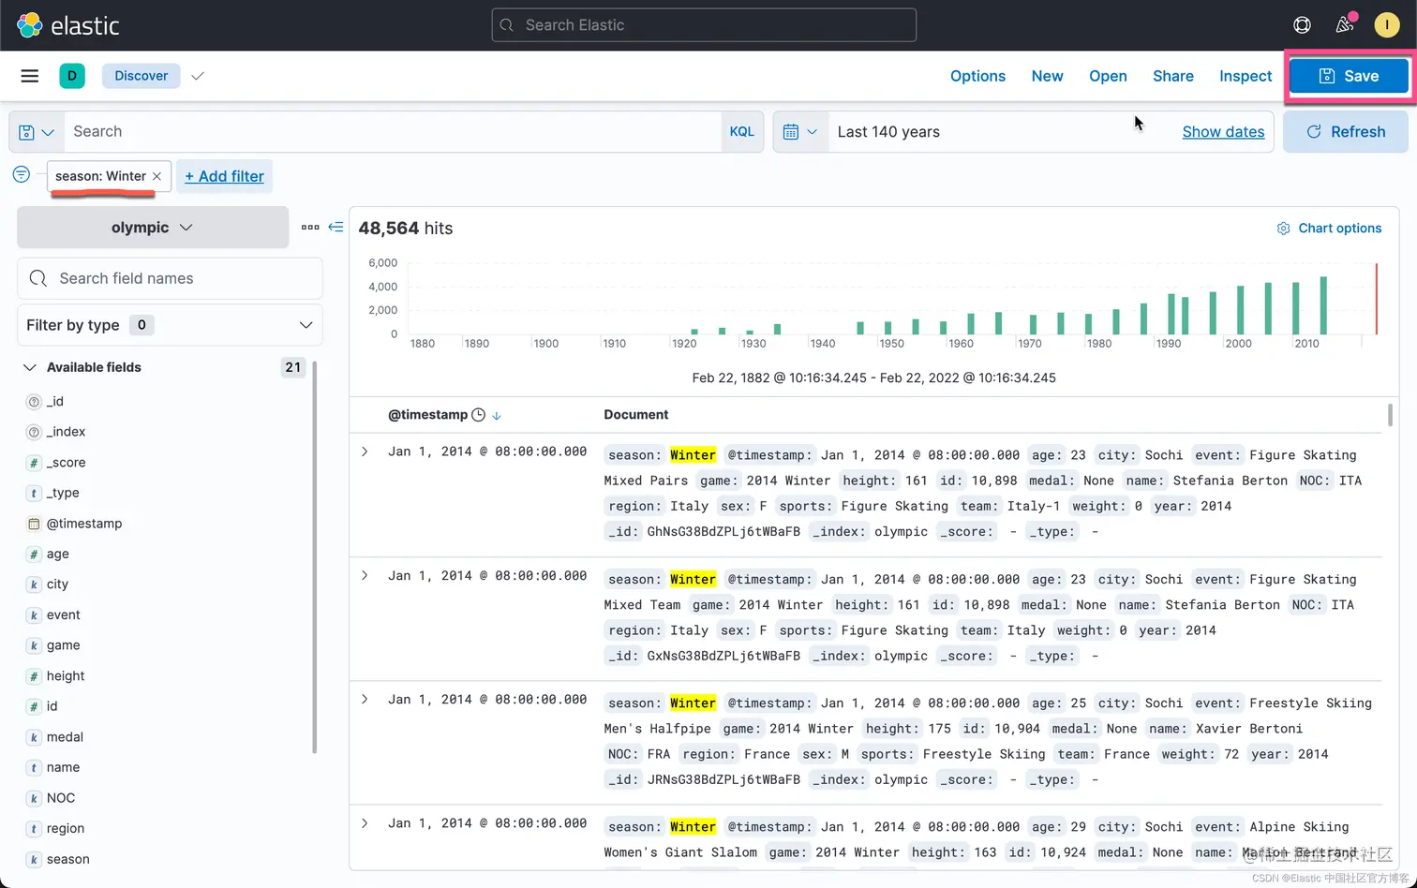Open the help menu lifebuoy icon
Screen dimensions: 1417x888
[1302, 25]
